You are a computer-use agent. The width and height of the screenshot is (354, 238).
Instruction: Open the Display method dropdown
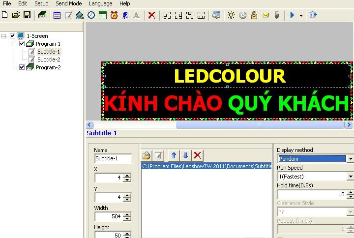click(x=350, y=159)
